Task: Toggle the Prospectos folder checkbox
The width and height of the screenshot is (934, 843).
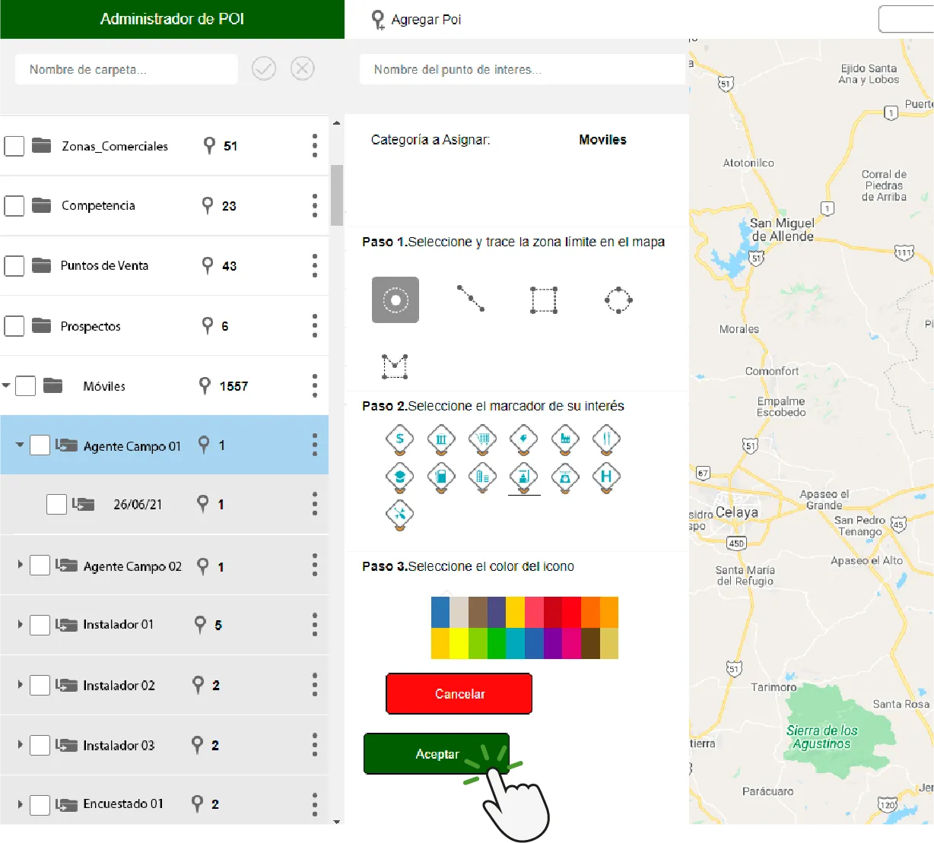Action: click(14, 326)
